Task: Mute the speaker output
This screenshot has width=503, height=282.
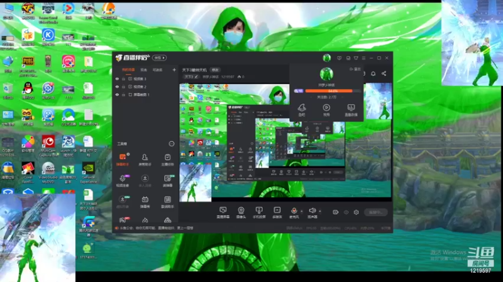Action: [x=312, y=211]
